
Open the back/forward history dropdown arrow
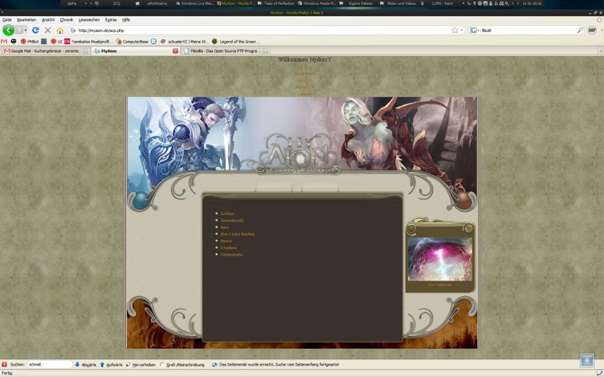[25, 30]
